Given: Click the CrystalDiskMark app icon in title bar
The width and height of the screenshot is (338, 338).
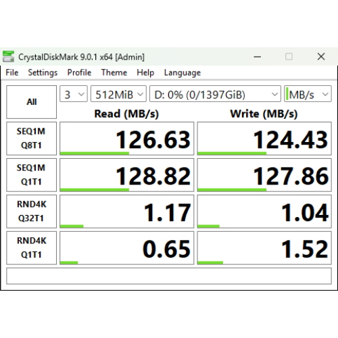Looking at the screenshot, I should pyautogui.click(x=8, y=57).
